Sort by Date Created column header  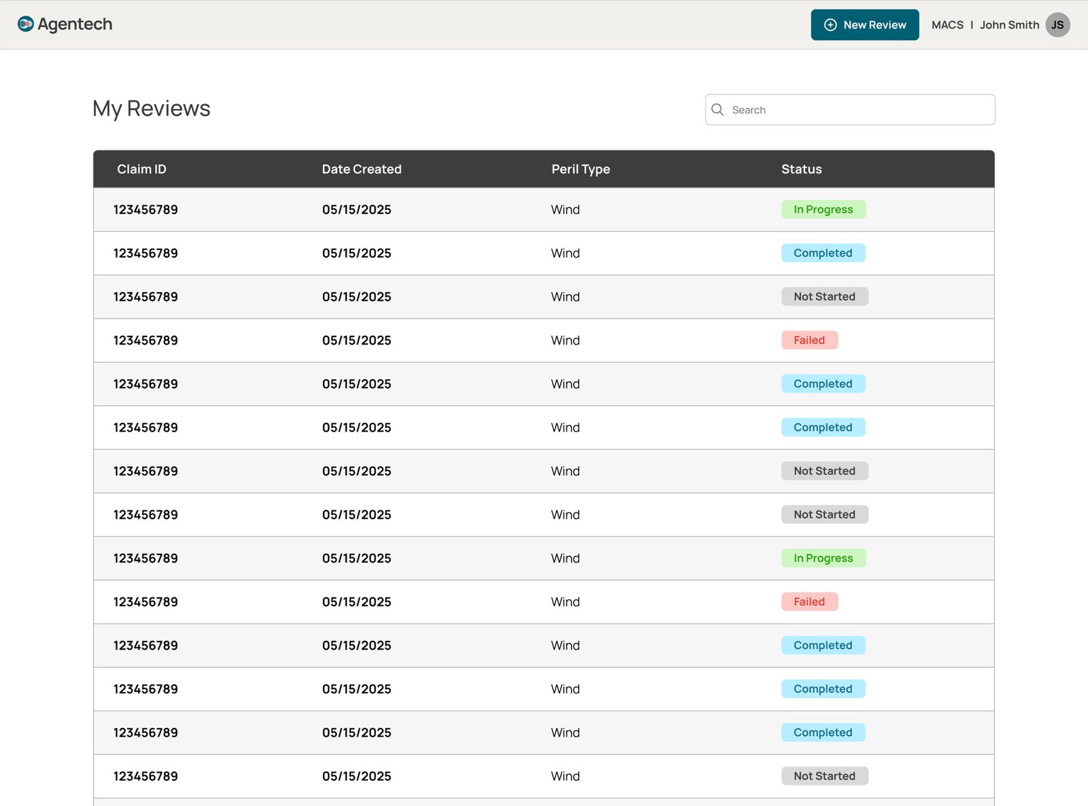362,169
